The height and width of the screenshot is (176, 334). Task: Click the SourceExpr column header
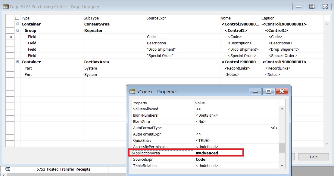[156, 18]
